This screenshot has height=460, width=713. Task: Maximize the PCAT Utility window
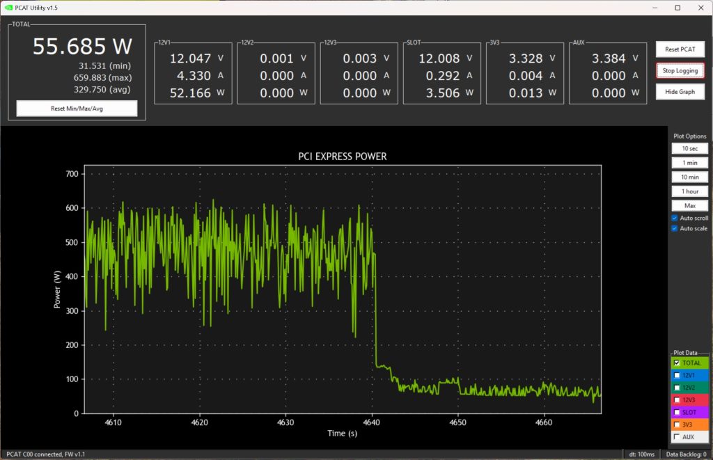[677, 8]
